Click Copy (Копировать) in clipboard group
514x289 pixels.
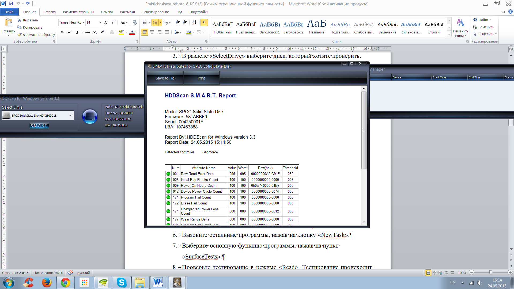coord(30,27)
